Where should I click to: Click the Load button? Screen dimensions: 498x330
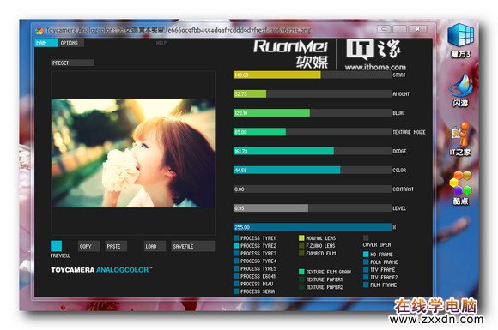coord(155,246)
